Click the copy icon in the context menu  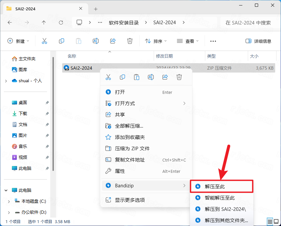(x=122, y=77)
